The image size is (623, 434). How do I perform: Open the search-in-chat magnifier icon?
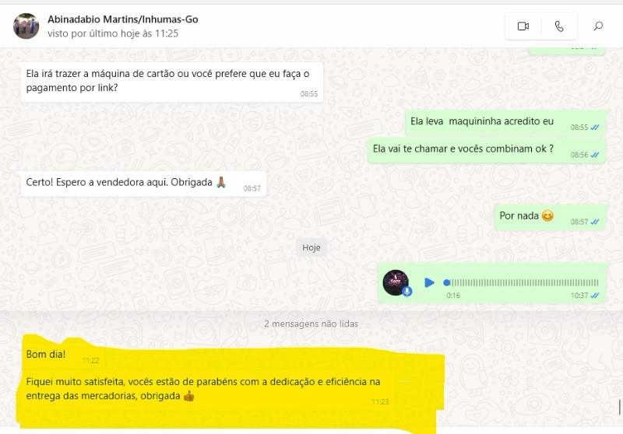pos(598,26)
